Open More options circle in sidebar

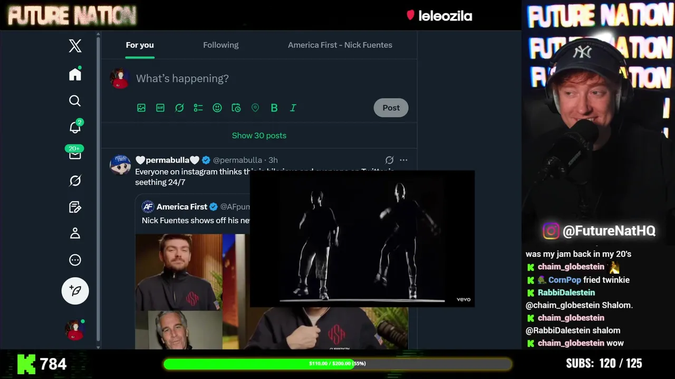(75, 260)
